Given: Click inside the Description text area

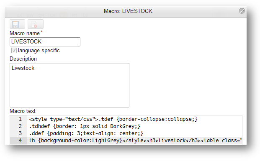Looking at the screenshot, I should [70, 85].
